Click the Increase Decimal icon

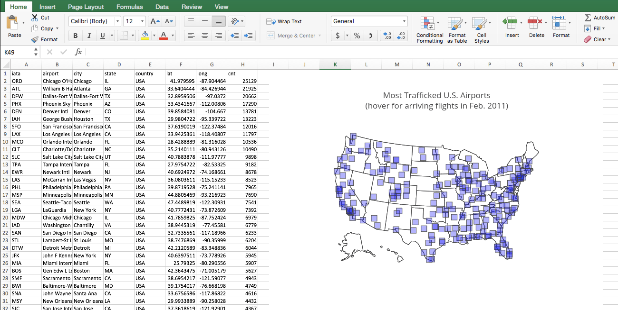(387, 36)
